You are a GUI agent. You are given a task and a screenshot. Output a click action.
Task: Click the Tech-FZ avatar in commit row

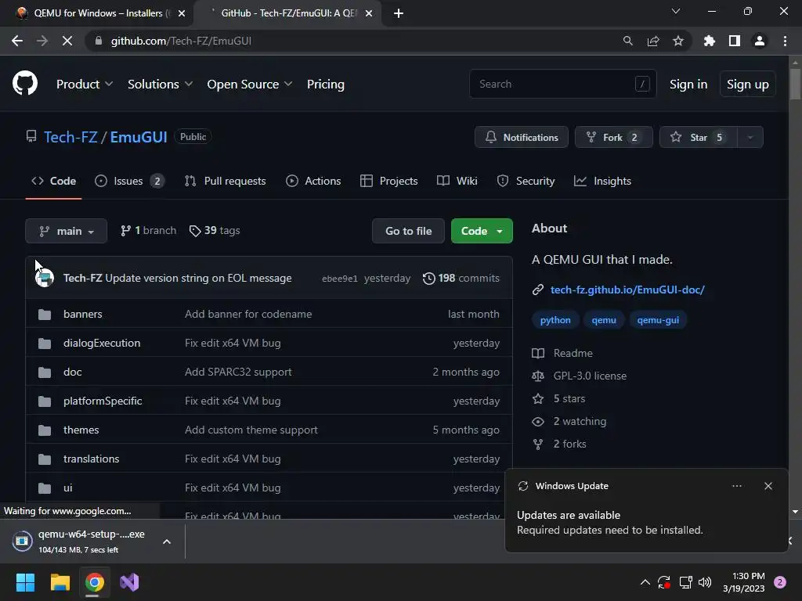tap(45, 278)
